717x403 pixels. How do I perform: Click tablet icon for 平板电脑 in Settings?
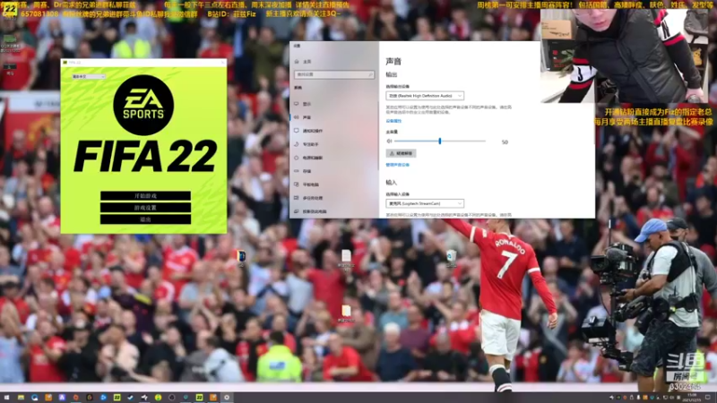[297, 184]
